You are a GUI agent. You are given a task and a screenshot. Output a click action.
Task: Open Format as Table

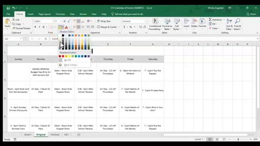click(x=167, y=24)
